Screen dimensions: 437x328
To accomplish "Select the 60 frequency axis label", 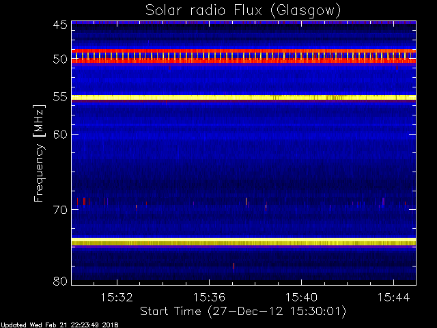I will tap(60, 134).
